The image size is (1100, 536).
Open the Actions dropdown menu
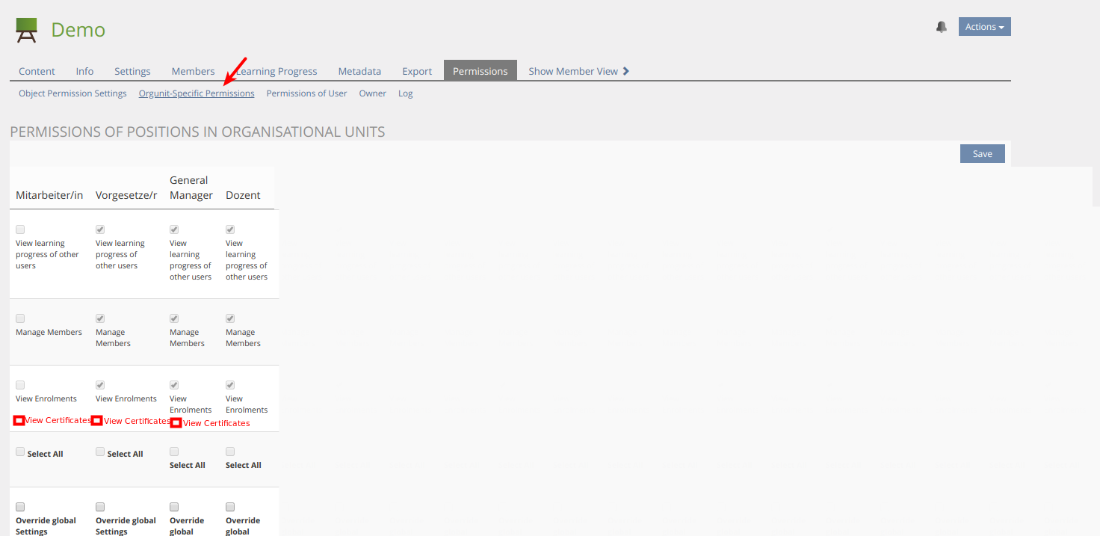984,27
